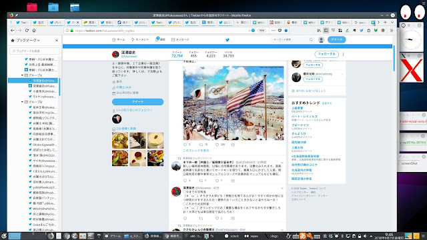The height and width of the screenshot is (240, 427).
Task: Open tweet options chevron on 深澤諭史 tweet
Action: (x=282, y=188)
